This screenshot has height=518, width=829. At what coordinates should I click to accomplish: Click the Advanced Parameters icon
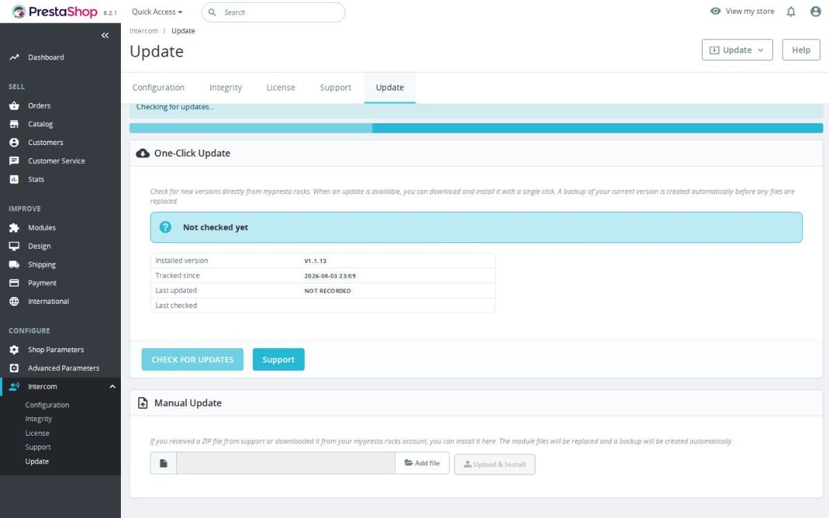tap(14, 368)
